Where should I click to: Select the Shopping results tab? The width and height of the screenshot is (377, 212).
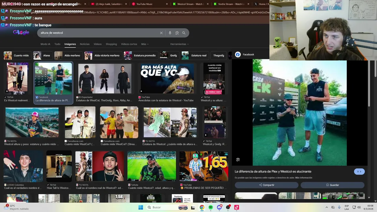[x=111, y=44]
